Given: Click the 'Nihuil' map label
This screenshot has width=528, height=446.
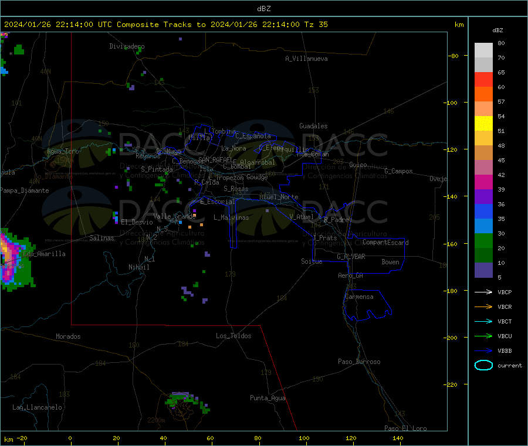Looking at the screenshot, I should click(x=138, y=267).
